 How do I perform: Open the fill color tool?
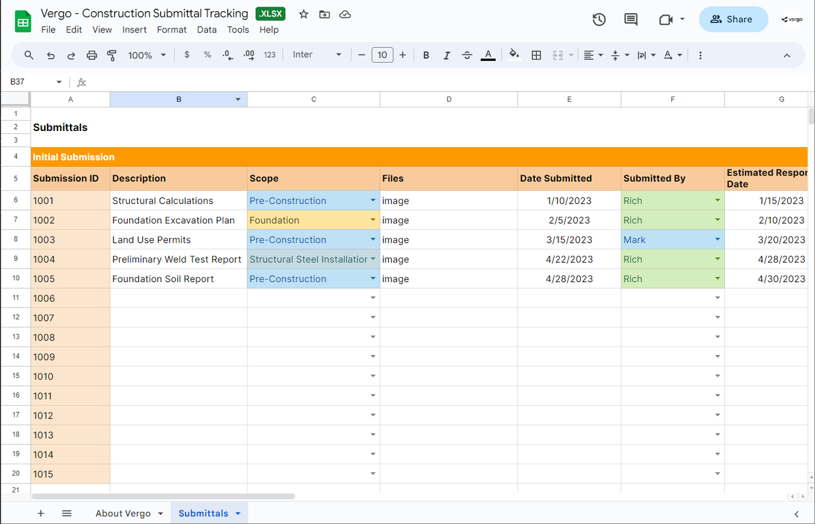(x=514, y=55)
